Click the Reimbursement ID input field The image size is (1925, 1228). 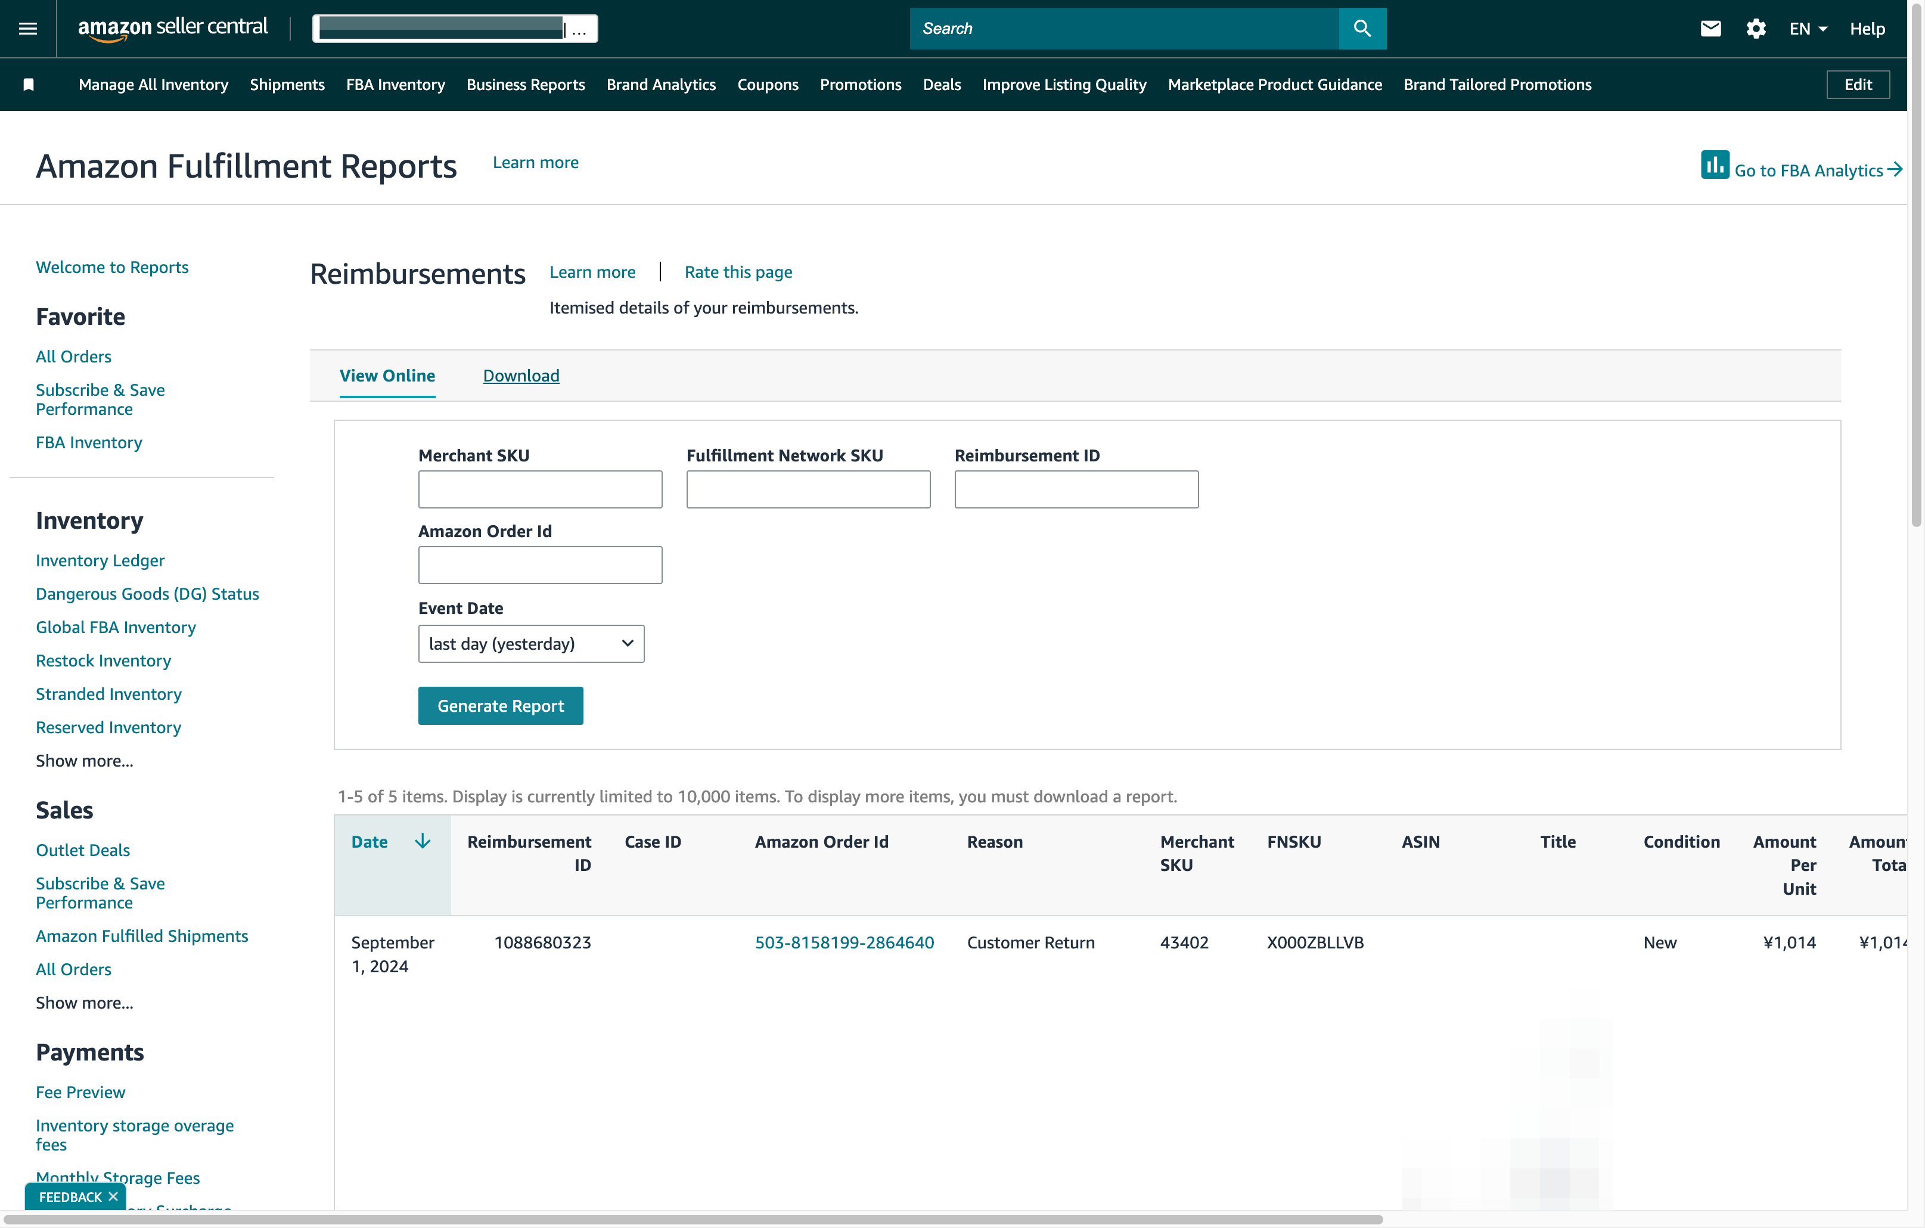pos(1077,489)
